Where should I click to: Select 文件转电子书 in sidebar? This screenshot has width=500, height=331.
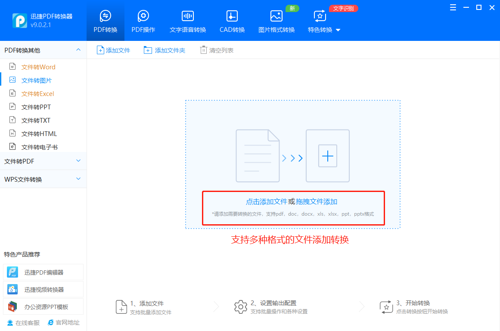click(39, 147)
